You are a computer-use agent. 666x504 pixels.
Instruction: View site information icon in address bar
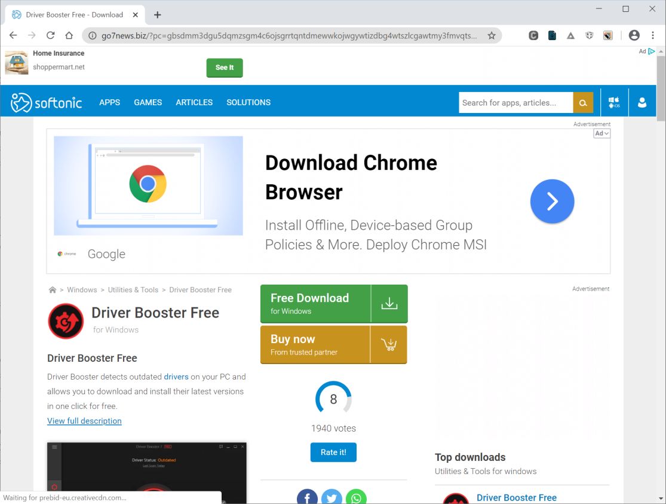[x=92, y=36]
